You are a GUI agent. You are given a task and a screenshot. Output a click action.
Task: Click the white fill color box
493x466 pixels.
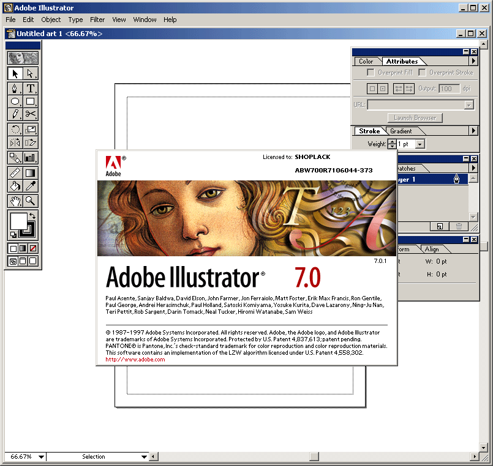pyautogui.click(x=18, y=221)
